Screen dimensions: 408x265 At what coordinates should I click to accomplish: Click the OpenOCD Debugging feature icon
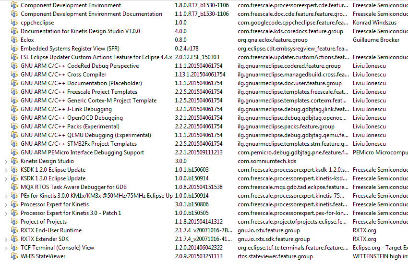click(14, 118)
